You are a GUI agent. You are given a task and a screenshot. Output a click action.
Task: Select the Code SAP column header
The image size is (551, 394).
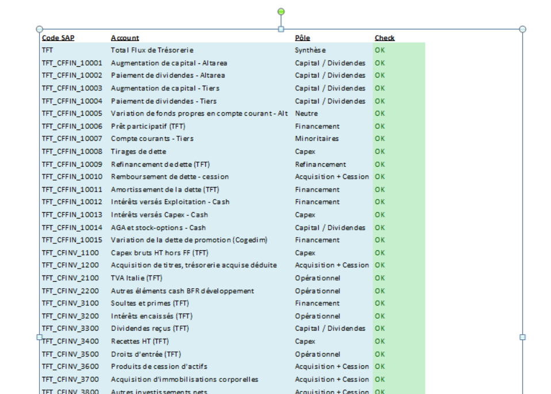pos(58,38)
